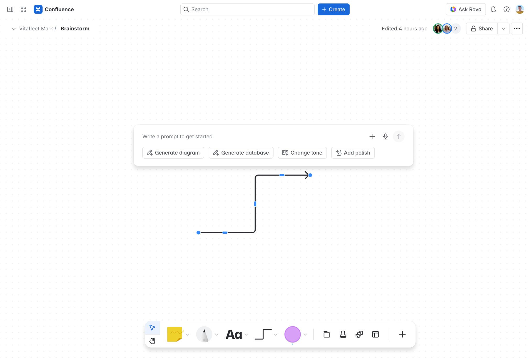Expand shape options chevron
This screenshot has height=361, width=530.
[305, 335]
